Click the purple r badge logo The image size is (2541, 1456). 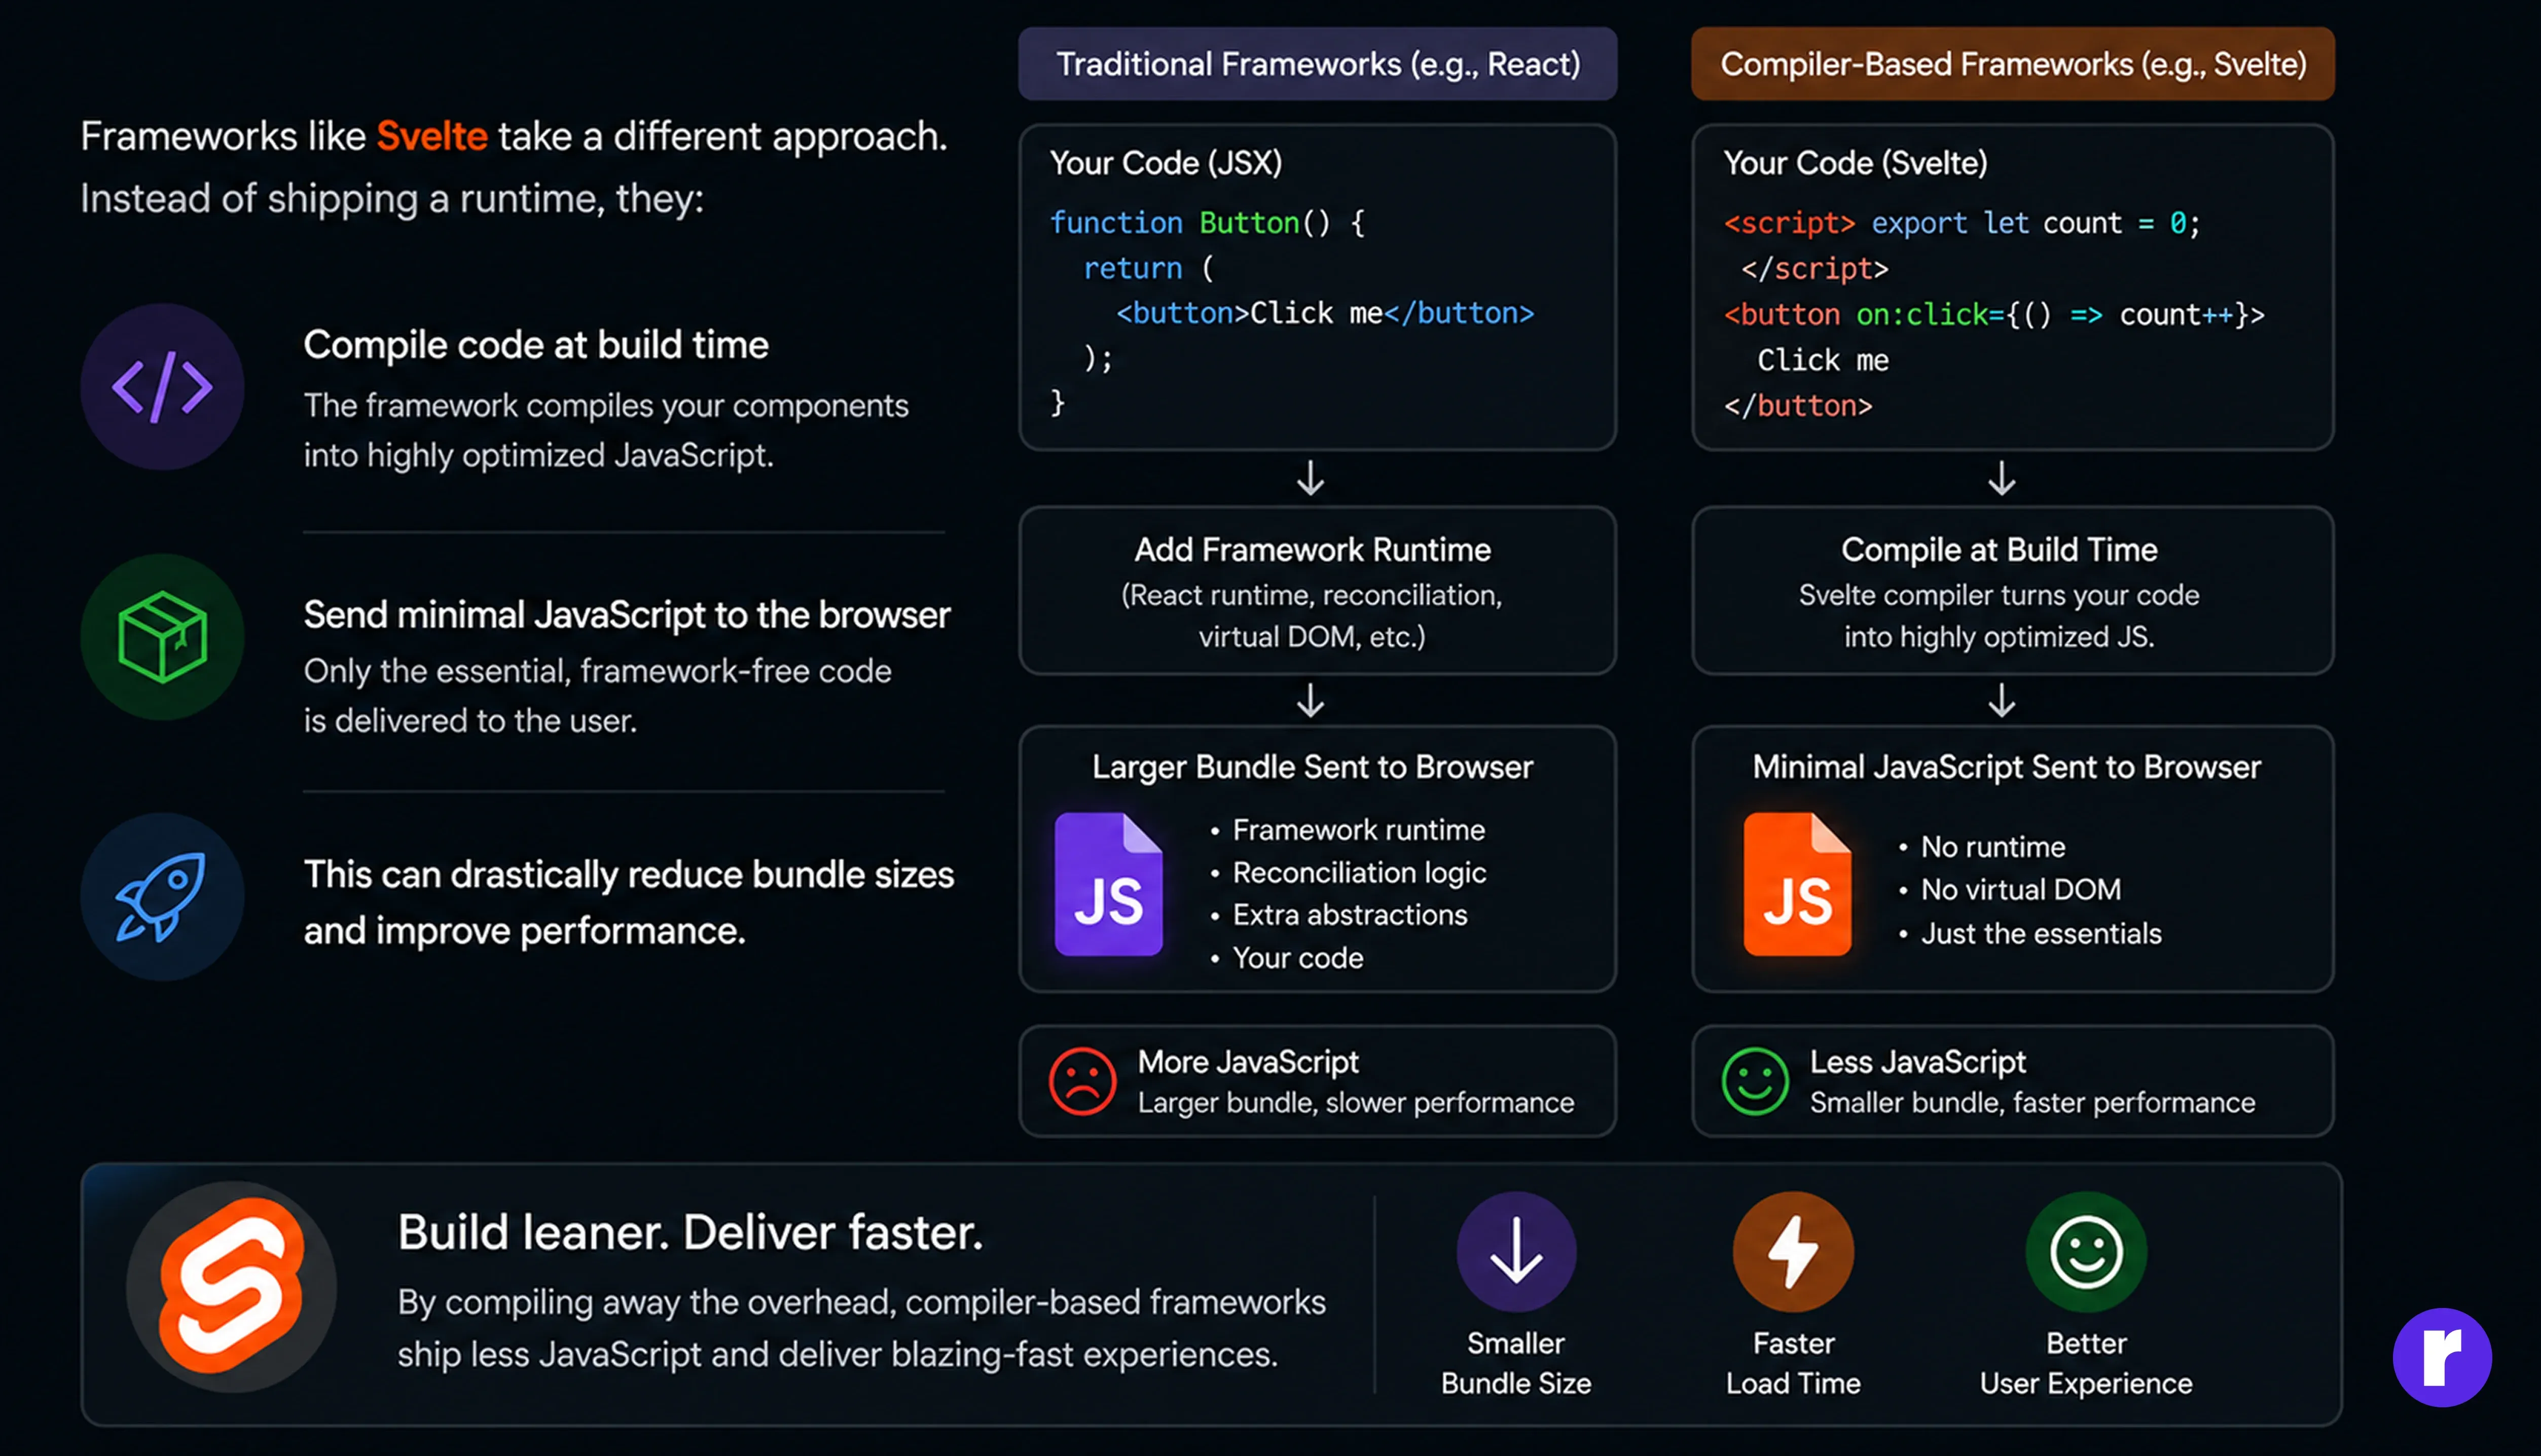point(2442,1357)
